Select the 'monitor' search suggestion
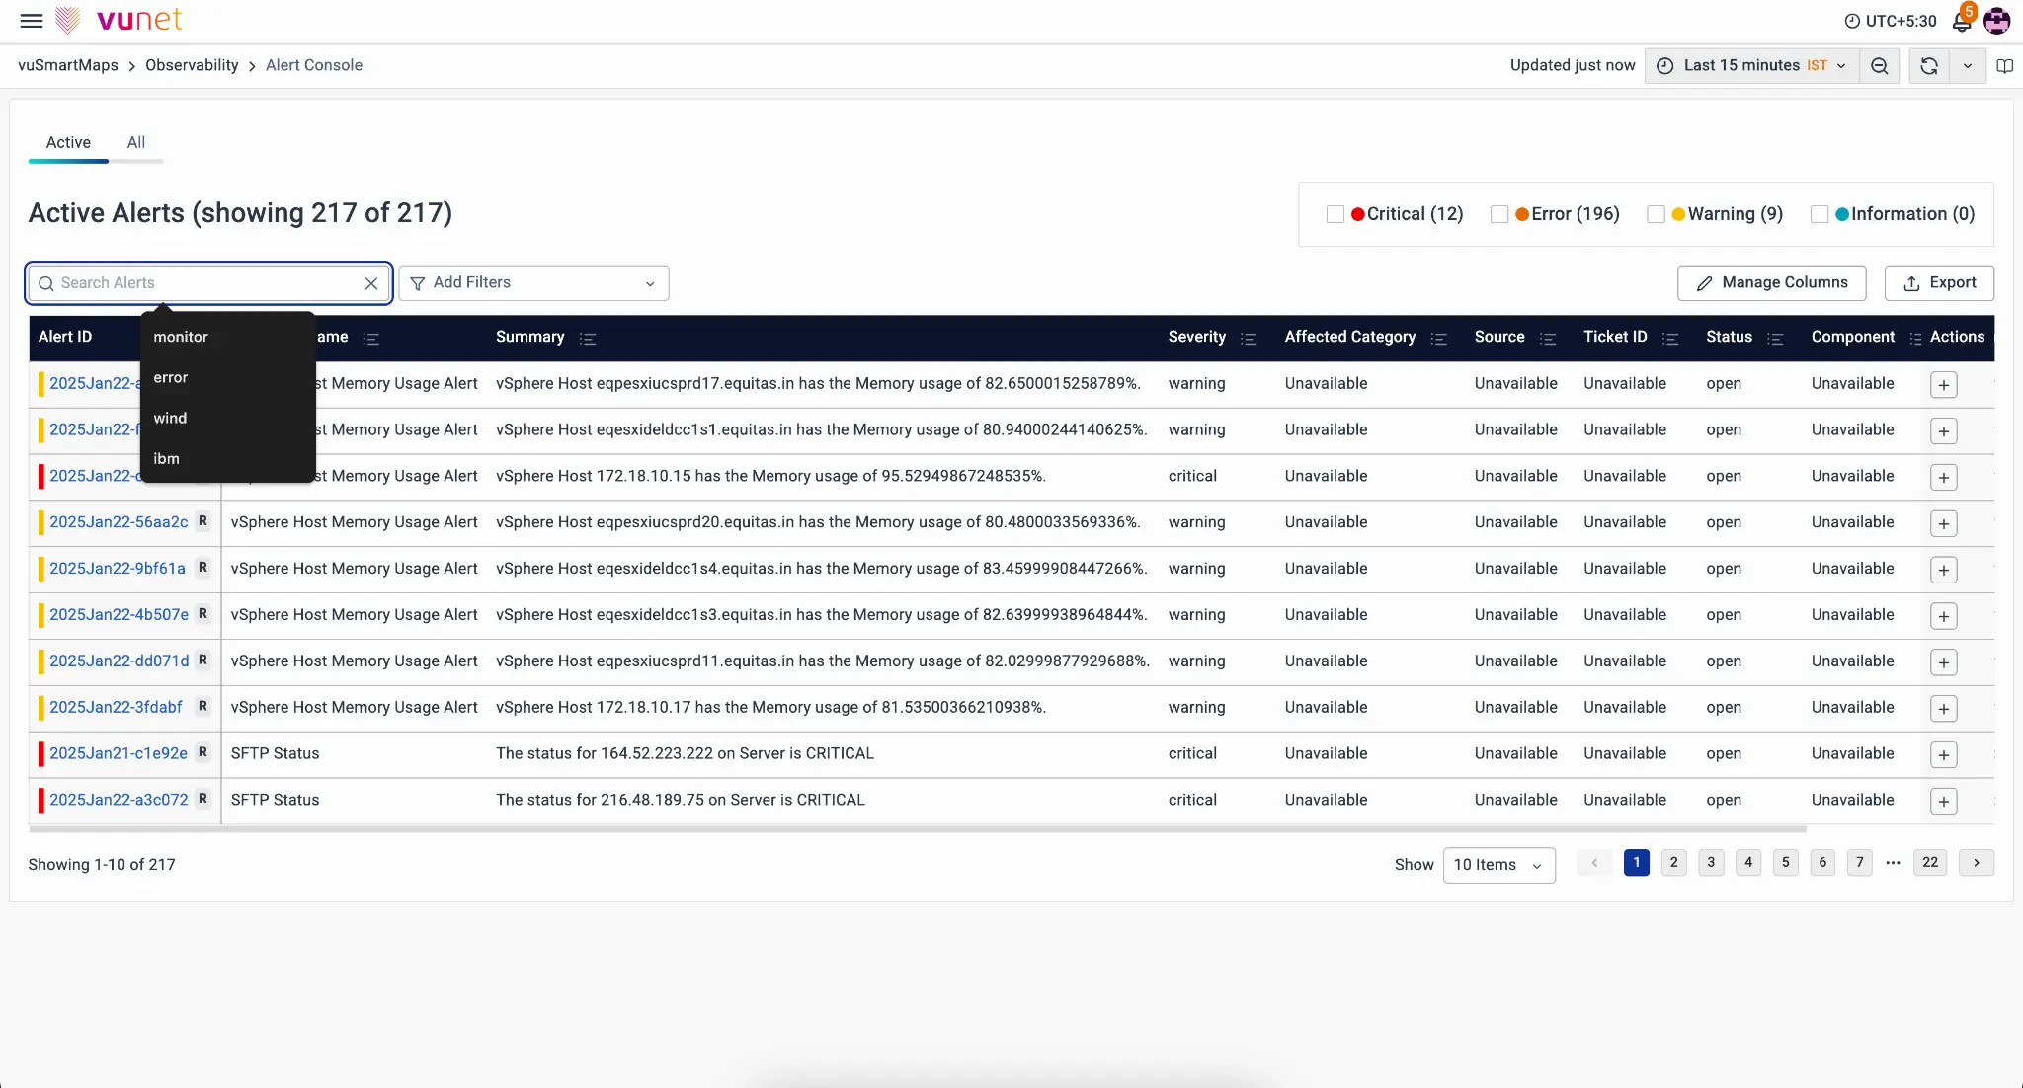 pyautogui.click(x=181, y=338)
